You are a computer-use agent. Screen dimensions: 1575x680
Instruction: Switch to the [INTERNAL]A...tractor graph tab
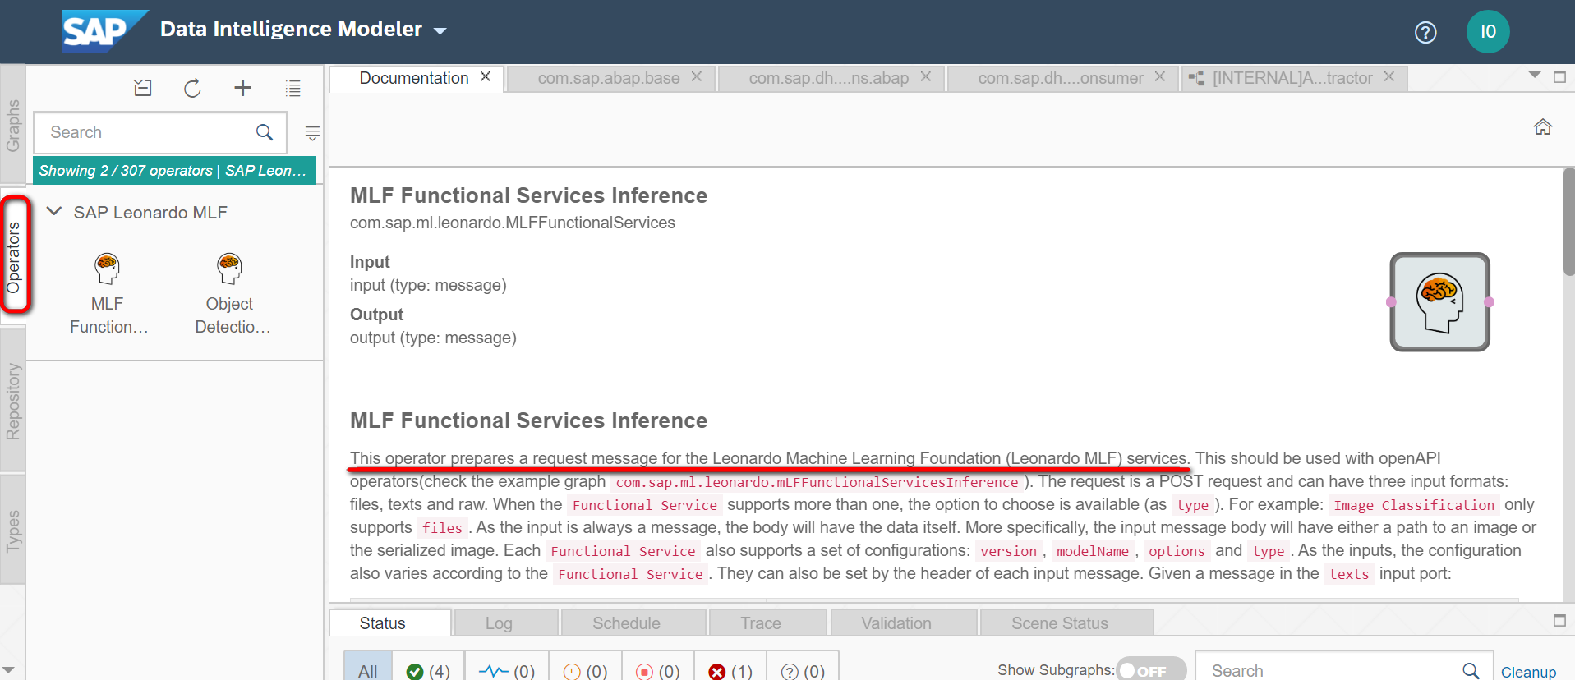pos(1292,78)
